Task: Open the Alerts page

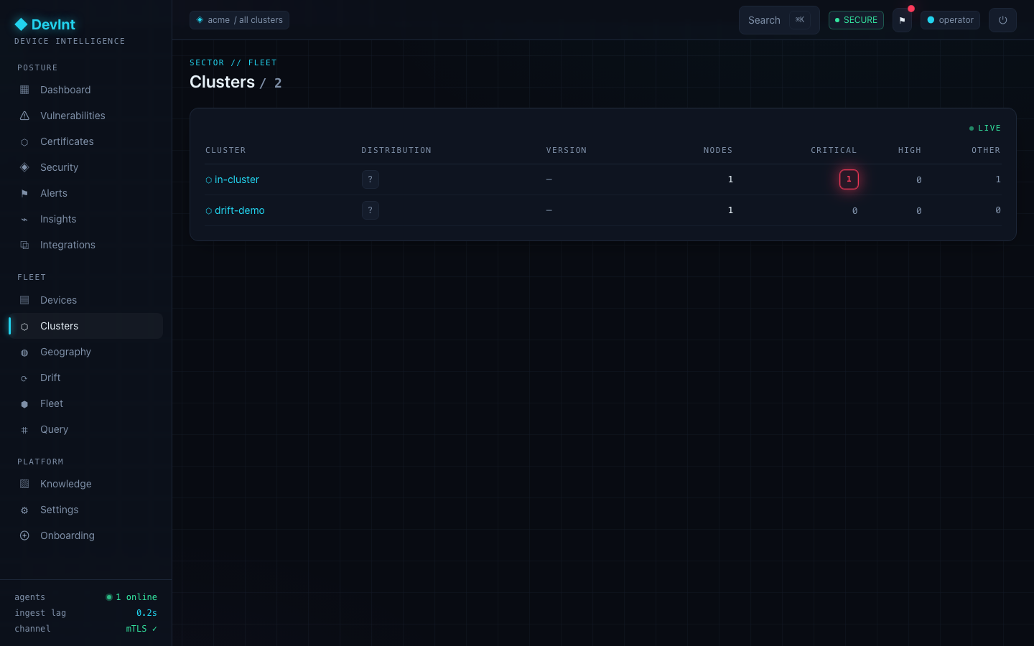Action: click(86, 193)
